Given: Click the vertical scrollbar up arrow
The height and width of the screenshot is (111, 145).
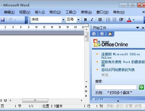Looking at the screenshot, I should pos(86,29).
